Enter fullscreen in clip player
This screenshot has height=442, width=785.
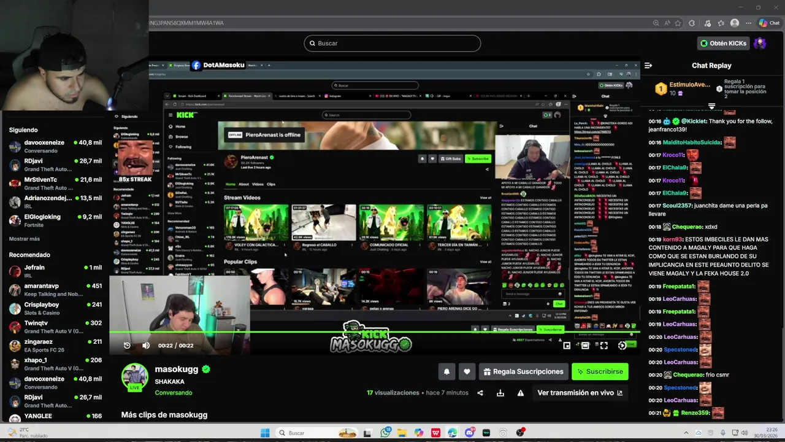(x=604, y=346)
